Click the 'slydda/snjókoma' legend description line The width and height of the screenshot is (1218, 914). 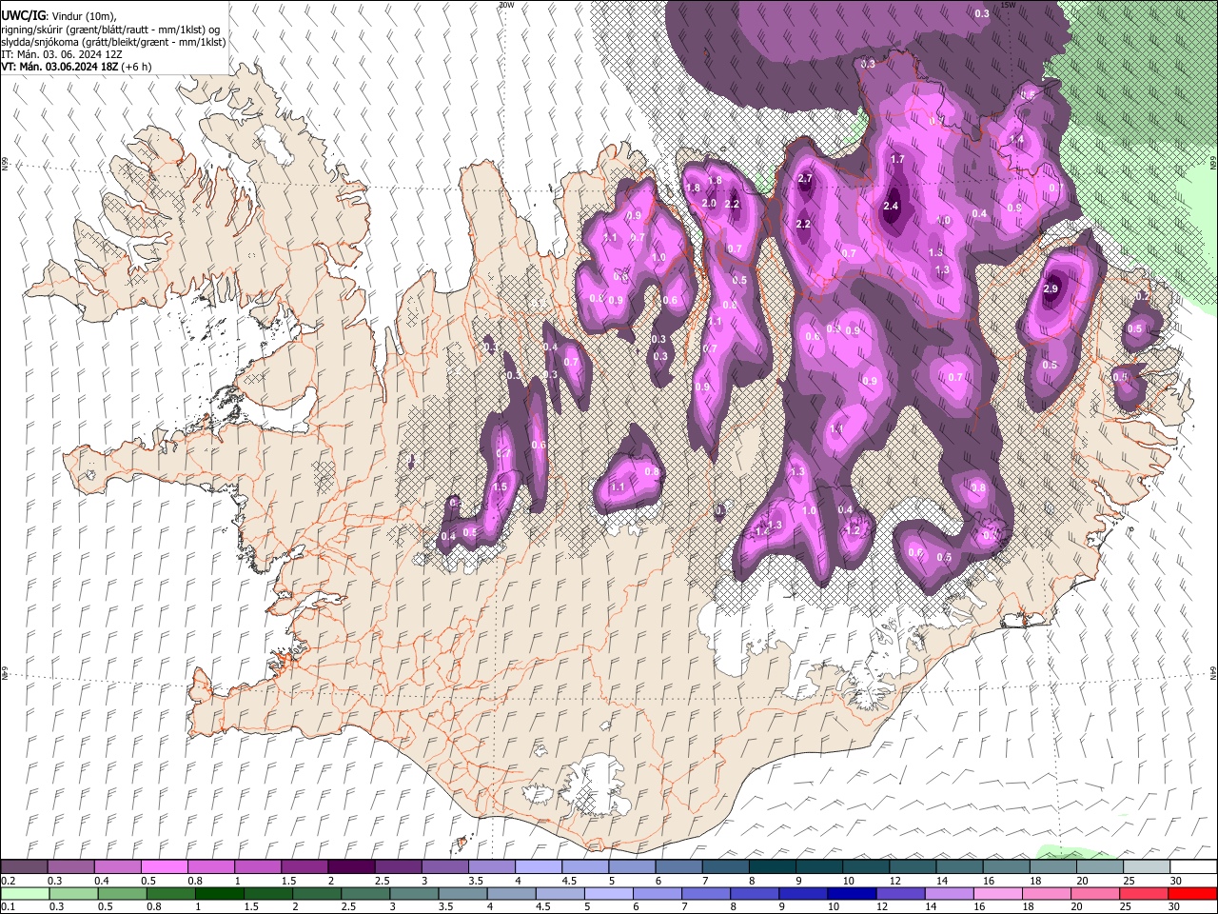tap(114, 42)
